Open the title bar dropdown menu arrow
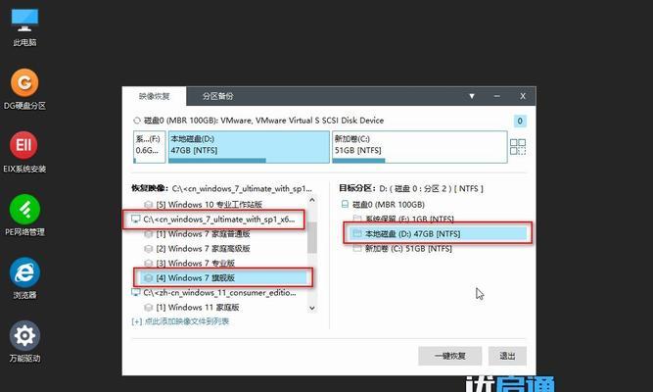Image resolution: width=653 pixels, height=392 pixels. [x=472, y=96]
